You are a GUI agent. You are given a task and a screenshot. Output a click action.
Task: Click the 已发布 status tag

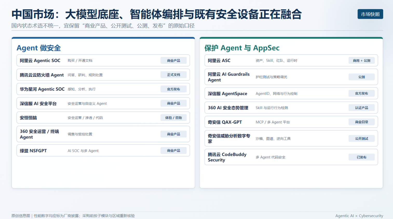[x=362, y=157]
